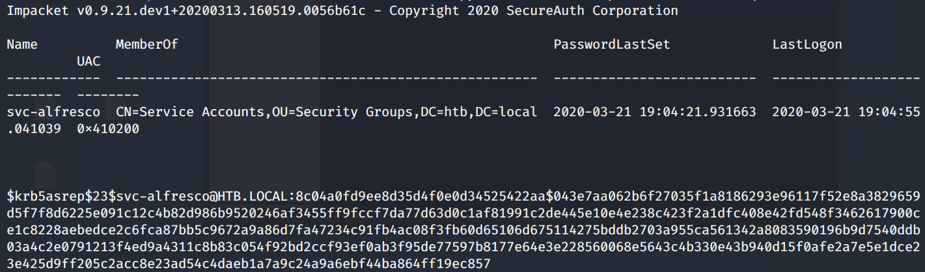Click the Name column header
This screenshot has height=272, width=925.
point(22,45)
